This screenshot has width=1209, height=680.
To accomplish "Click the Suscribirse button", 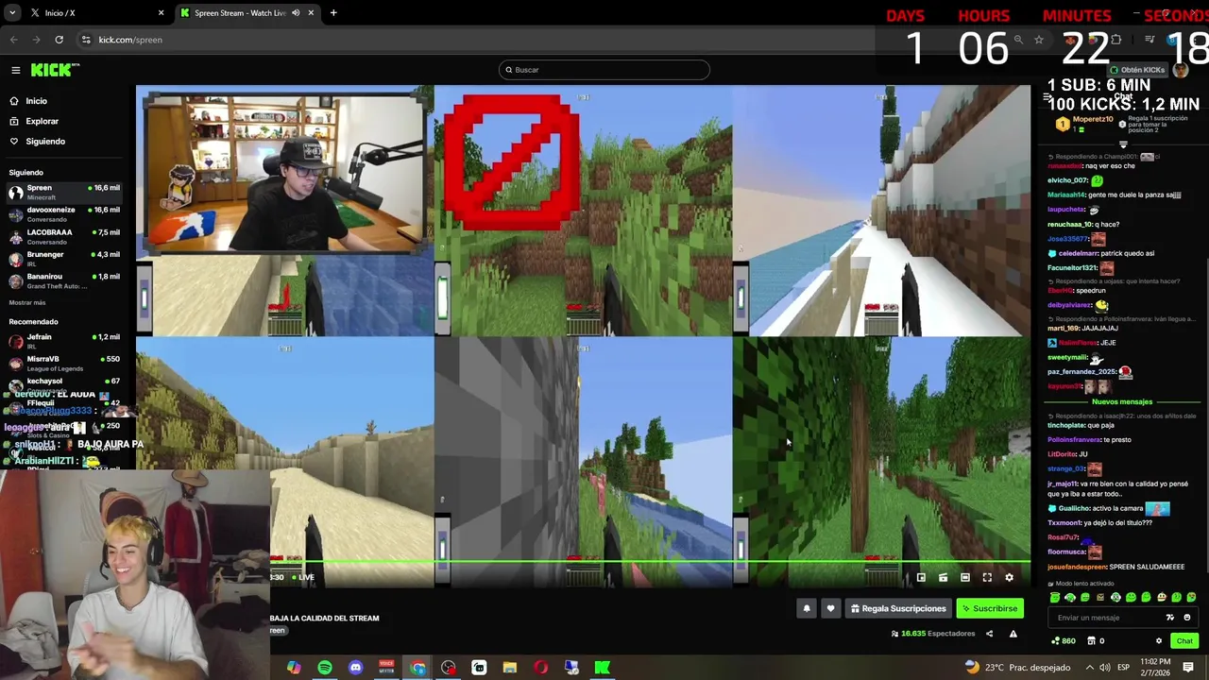I will coord(990,609).
